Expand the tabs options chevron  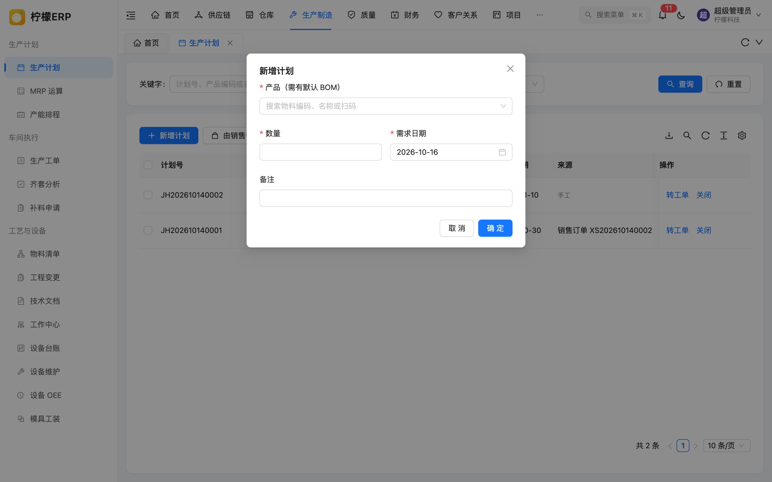click(759, 42)
